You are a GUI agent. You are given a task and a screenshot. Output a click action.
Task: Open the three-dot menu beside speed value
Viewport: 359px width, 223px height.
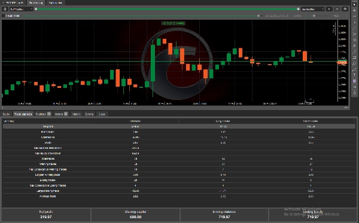[x=347, y=16]
